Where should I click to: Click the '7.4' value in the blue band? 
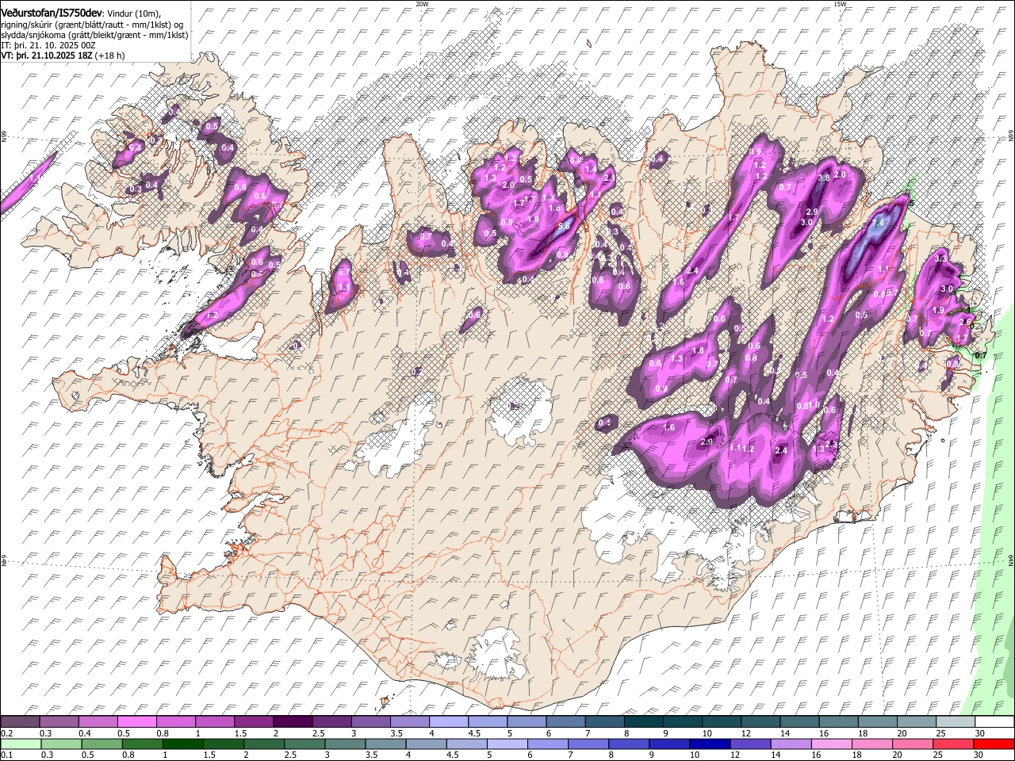coord(877,224)
